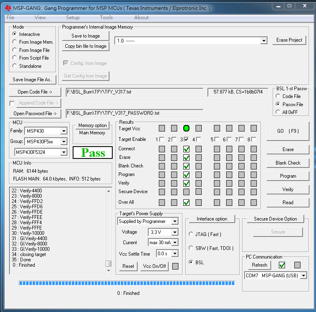This screenshot has height=312, width=316.
Task: Open the COM7 MSP-GANG port dropdown
Action: (x=303, y=275)
